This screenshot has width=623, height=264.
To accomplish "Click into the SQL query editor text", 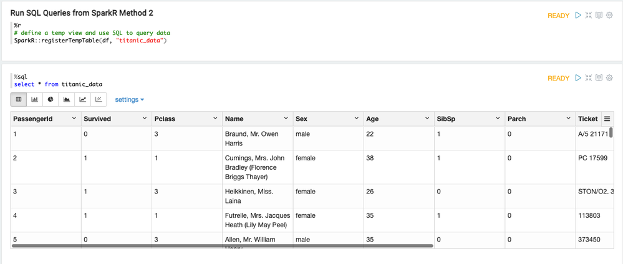I will pos(75,84).
